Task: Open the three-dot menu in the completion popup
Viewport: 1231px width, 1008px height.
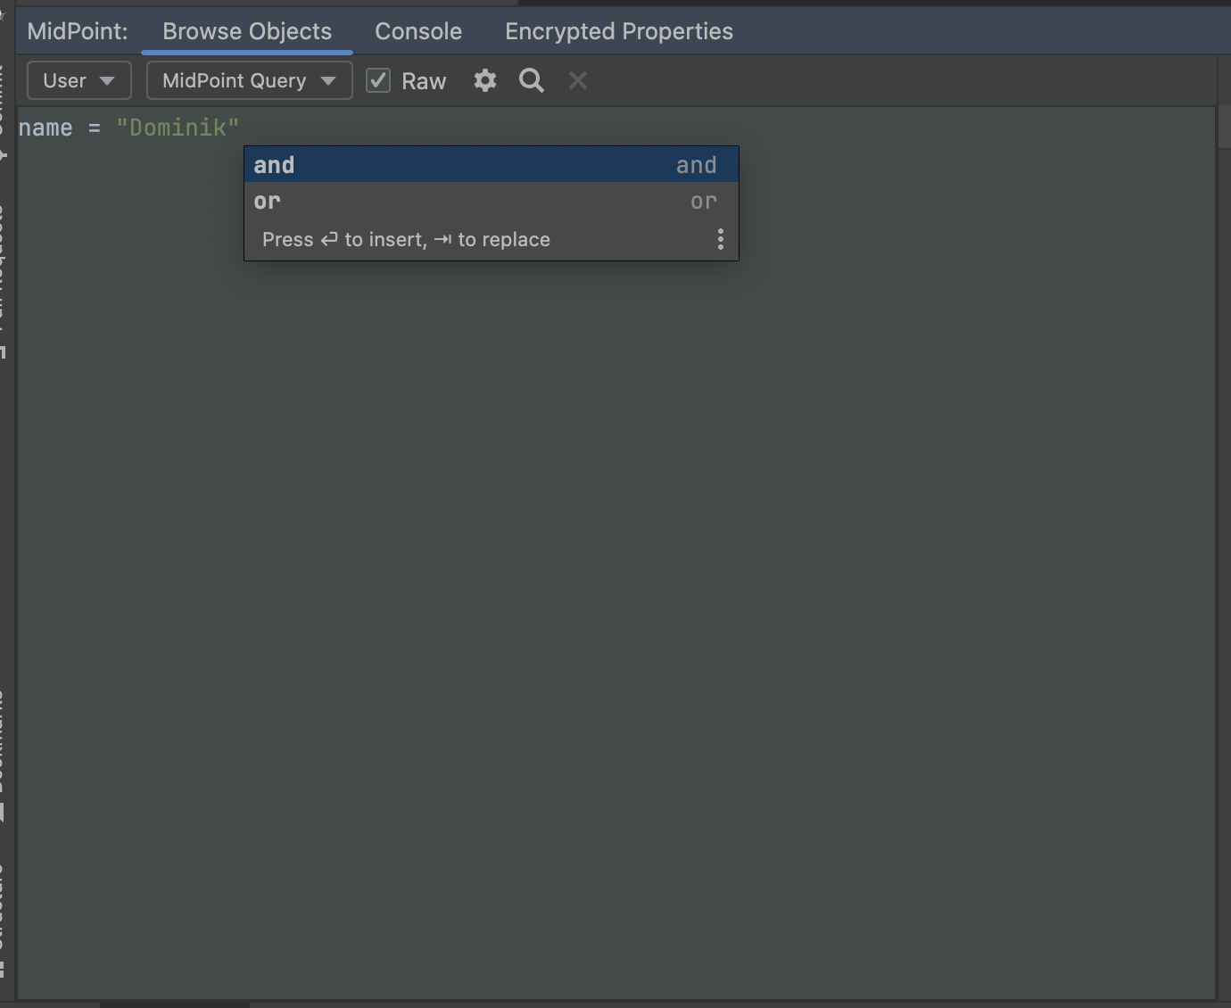Action: 720,238
